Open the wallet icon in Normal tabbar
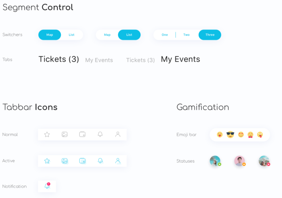The height and width of the screenshot is (198, 282). tap(82, 134)
